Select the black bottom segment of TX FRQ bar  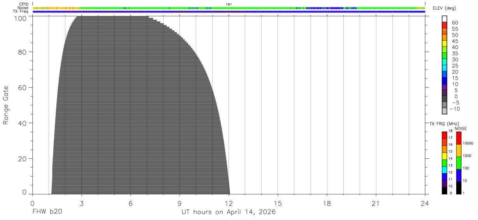point(444,191)
